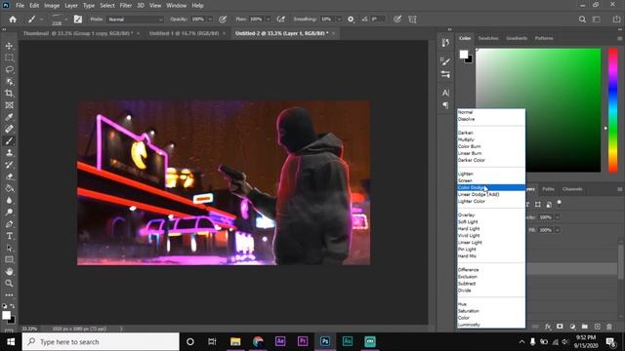Open After Effects from taskbar

tap(280, 341)
